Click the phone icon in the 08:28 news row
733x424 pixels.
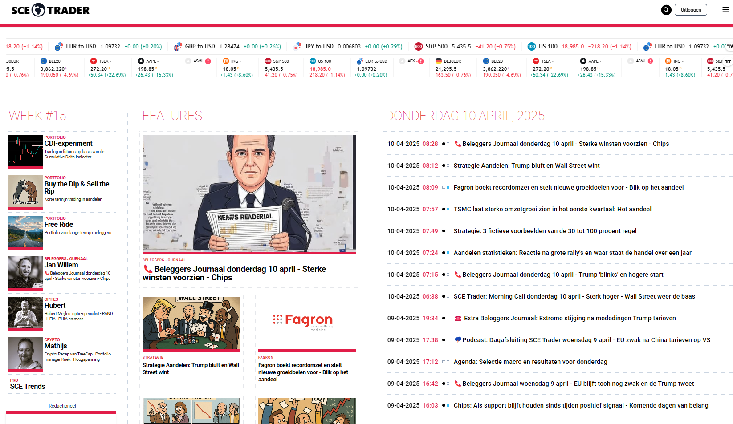pos(457,144)
